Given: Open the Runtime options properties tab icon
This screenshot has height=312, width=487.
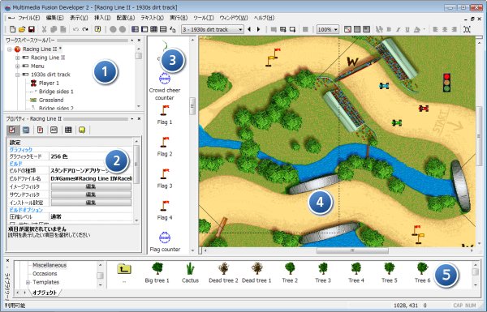Looking at the screenshot, I should 40,130.
